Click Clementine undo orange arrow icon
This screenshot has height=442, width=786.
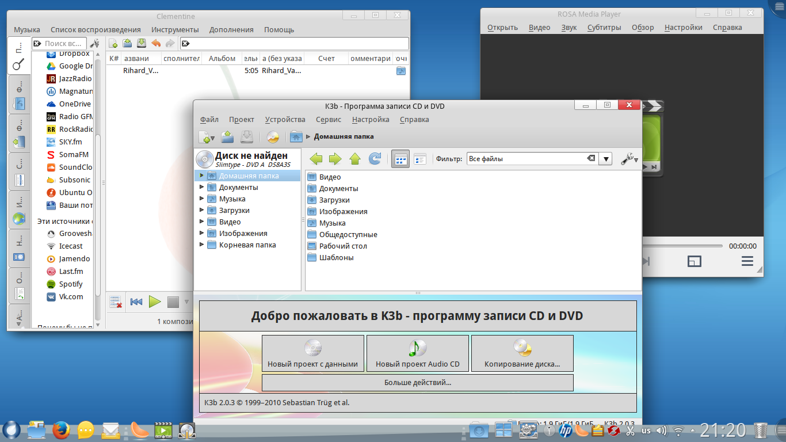155,43
